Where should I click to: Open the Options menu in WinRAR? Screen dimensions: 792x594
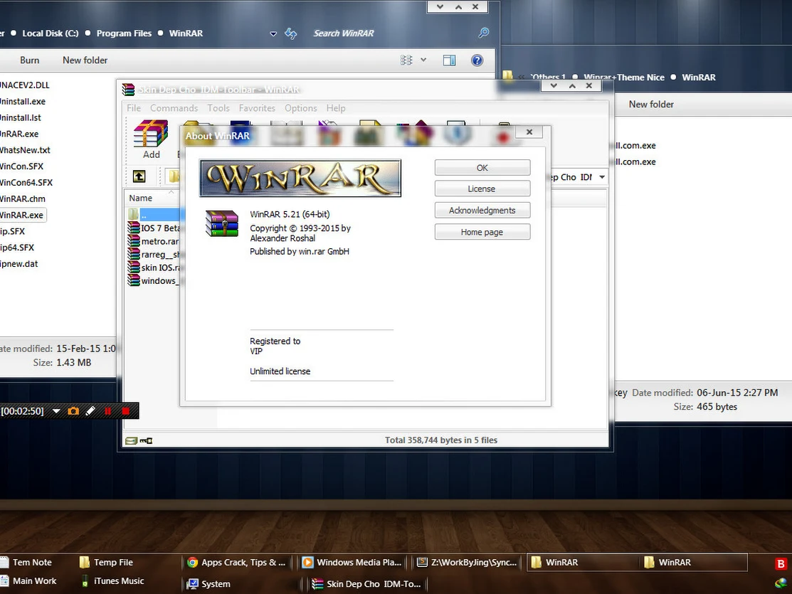[300, 108]
